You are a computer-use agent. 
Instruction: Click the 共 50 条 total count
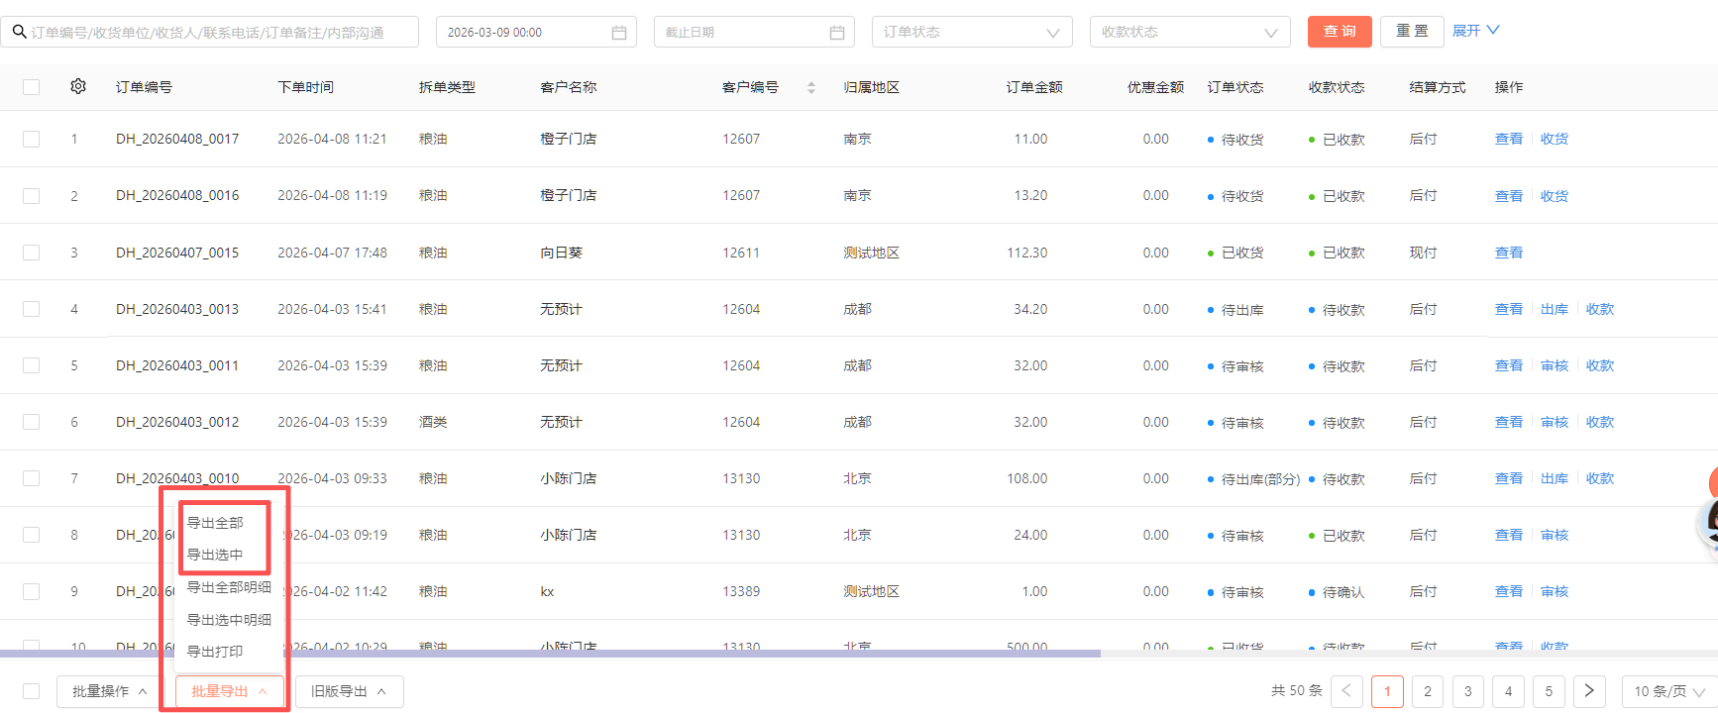[x=1297, y=691]
